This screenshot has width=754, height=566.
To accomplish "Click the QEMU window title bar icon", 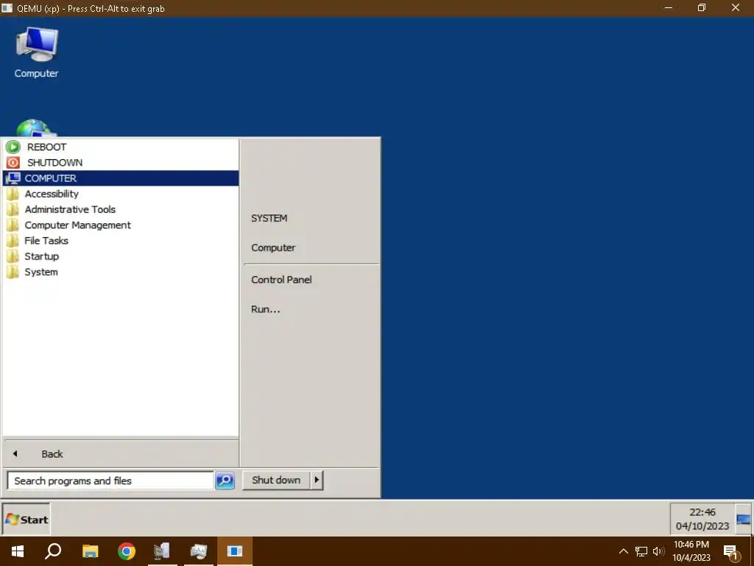I will 7,7.
